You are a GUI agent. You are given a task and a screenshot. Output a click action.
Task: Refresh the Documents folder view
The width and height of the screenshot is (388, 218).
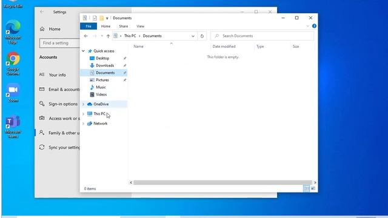[x=202, y=36]
